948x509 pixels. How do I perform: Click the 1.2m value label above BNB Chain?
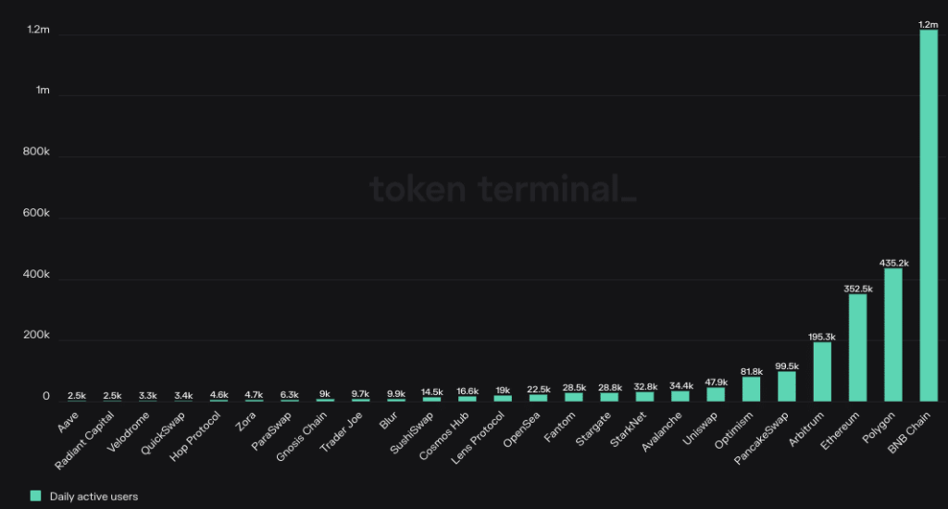(x=929, y=23)
